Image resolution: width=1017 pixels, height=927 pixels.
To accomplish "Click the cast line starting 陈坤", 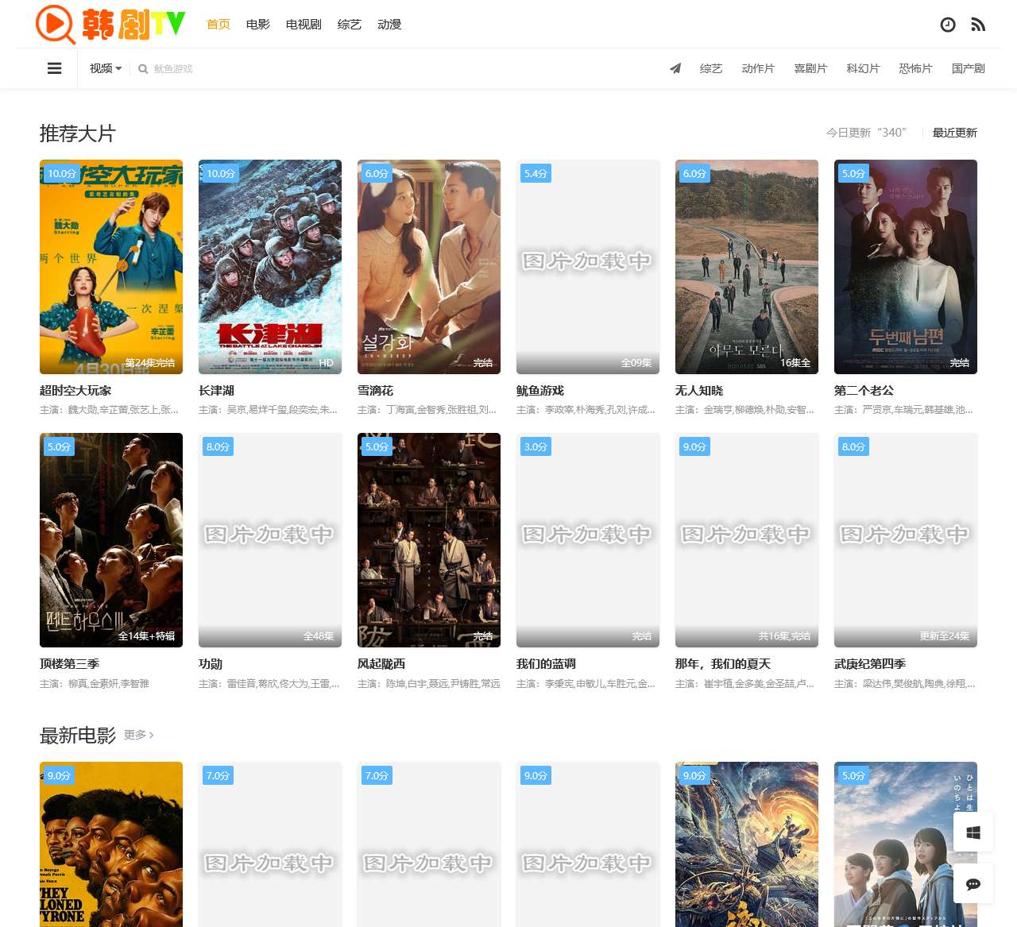I will tap(429, 684).
